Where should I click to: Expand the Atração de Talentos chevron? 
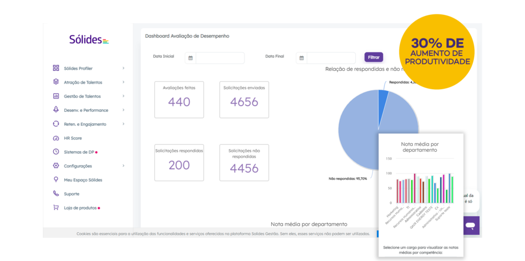coord(123,82)
